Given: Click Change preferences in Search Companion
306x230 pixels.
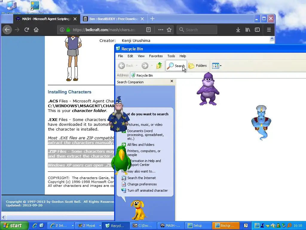Looking at the screenshot, I should 142,184.
